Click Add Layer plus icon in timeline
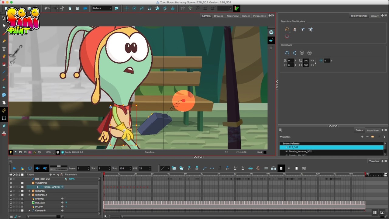 point(50,175)
